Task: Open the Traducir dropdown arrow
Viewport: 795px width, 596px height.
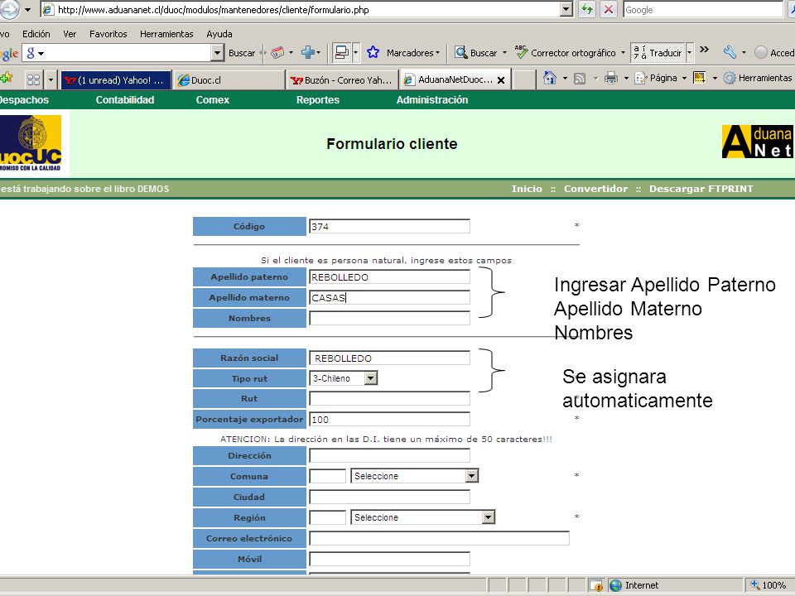Action: 690,53
